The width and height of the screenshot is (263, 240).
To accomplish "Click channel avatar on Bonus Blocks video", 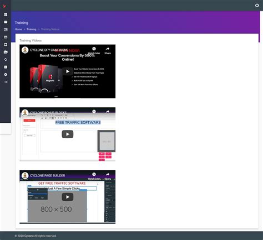I will pos(25,113).
